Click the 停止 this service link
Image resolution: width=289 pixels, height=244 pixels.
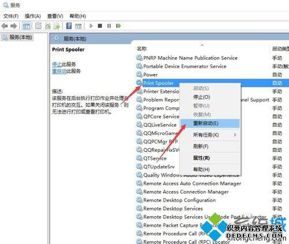[x=57, y=64]
